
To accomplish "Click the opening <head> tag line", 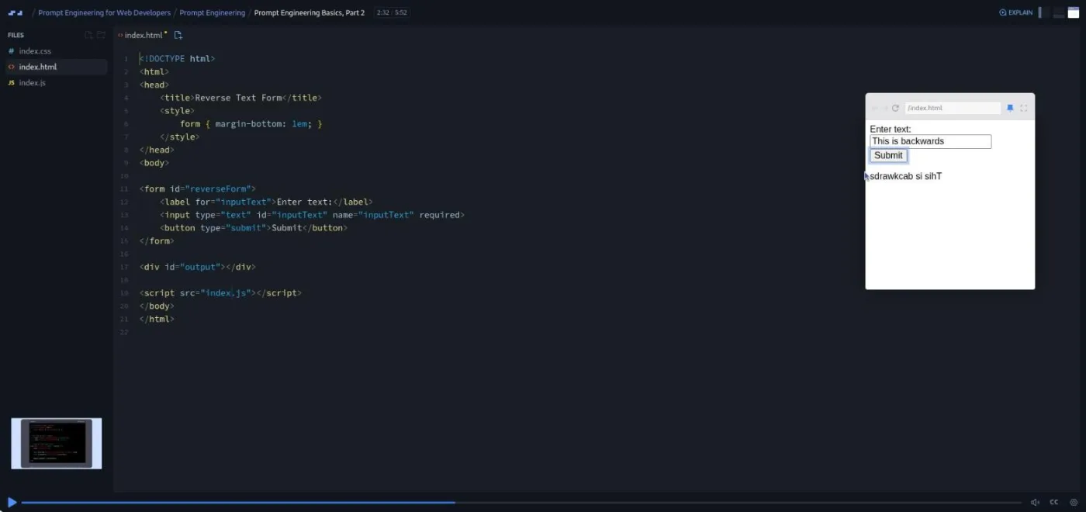I will pos(154,85).
